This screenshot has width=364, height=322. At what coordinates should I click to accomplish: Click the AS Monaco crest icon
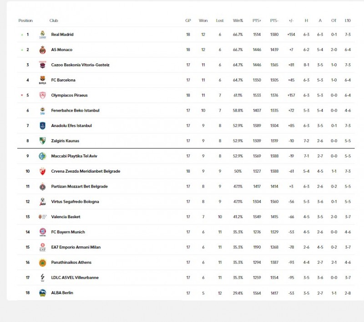tap(42, 50)
